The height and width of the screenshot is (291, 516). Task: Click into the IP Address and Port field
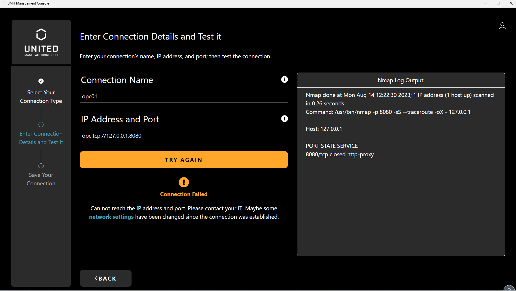(x=184, y=136)
